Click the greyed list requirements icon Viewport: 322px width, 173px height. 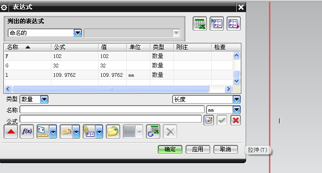(129, 132)
